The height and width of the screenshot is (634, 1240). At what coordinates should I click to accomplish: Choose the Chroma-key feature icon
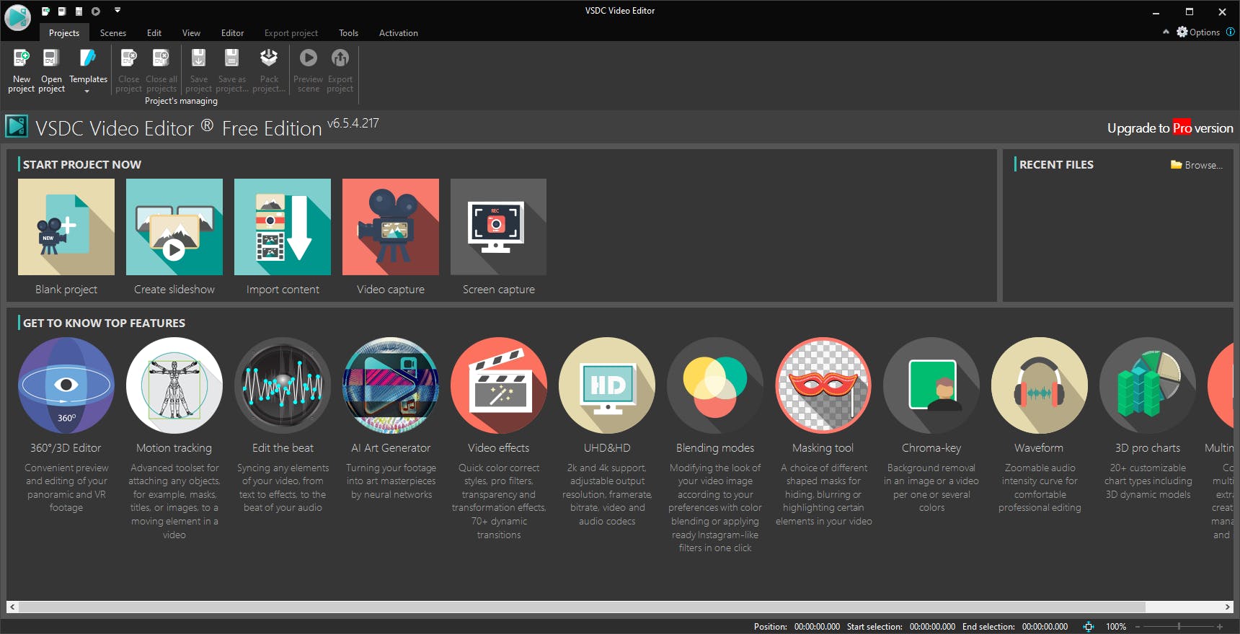coord(931,385)
